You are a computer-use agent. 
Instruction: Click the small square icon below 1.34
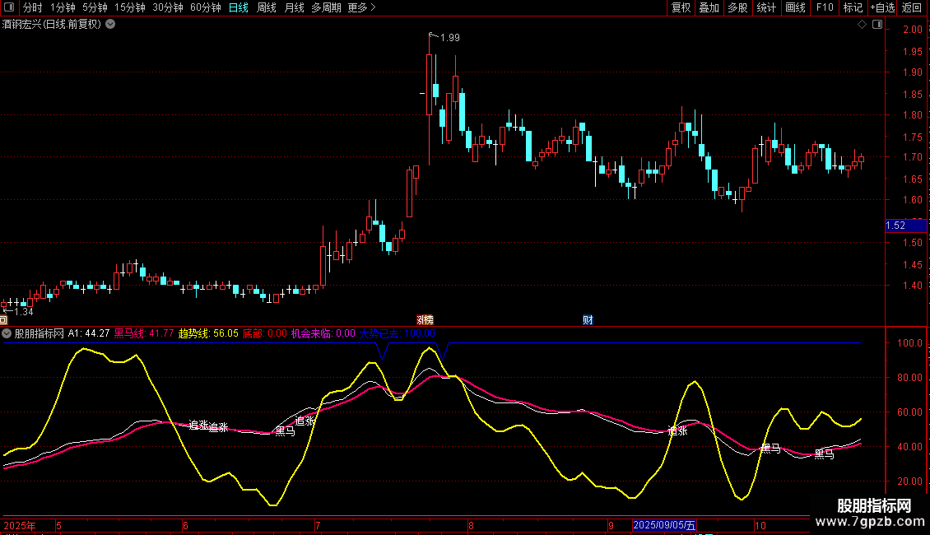pyautogui.click(x=3, y=320)
